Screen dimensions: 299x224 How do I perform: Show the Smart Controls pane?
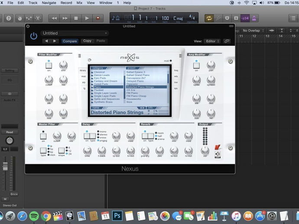(x=20, y=18)
